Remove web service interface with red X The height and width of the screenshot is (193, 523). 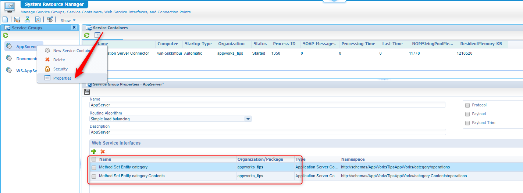pyautogui.click(x=103, y=151)
